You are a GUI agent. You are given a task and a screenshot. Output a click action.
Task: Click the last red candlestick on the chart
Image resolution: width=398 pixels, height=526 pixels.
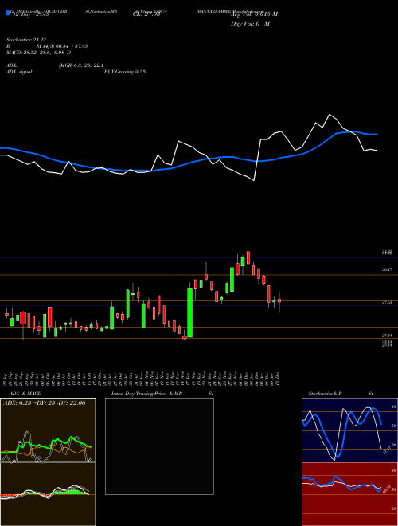[x=279, y=301]
